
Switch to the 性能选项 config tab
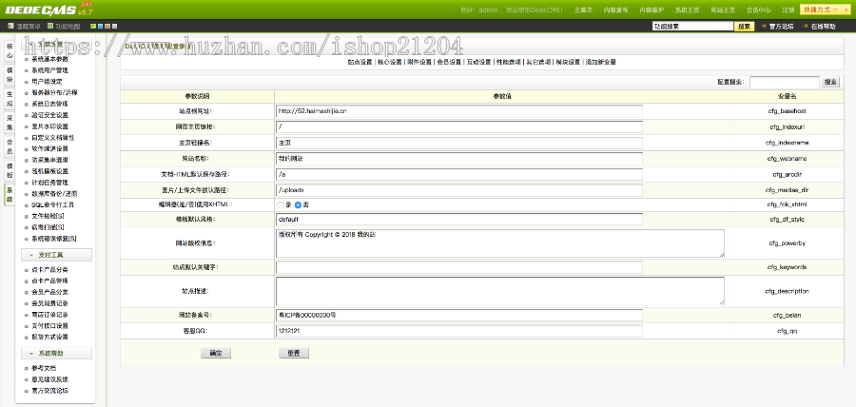point(508,62)
